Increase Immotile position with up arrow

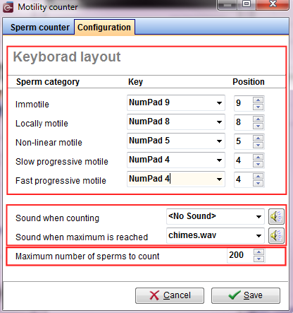click(258, 100)
